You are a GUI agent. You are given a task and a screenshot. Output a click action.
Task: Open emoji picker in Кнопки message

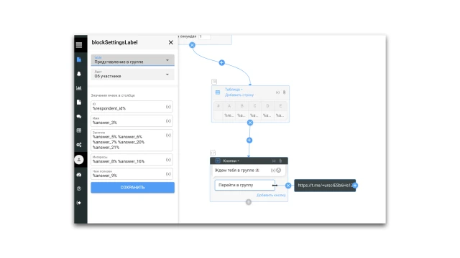click(278, 171)
